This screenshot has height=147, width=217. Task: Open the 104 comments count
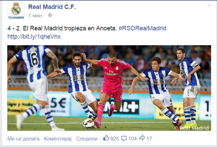click(x=132, y=139)
